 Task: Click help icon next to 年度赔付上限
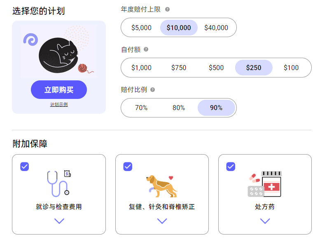coord(168,9)
